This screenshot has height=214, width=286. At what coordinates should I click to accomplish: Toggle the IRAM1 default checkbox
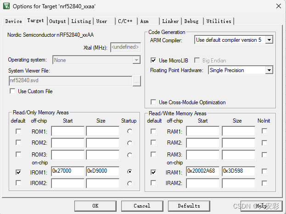click(x=153, y=172)
